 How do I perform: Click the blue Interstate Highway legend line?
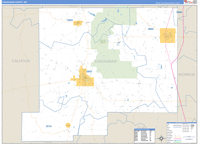point(177,140)
